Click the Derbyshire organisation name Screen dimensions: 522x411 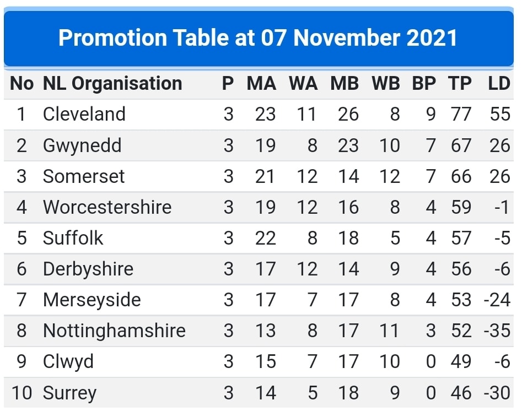tap(88, 269)
